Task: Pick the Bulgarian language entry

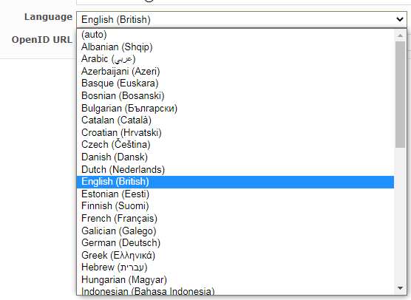Action: [235, 108]
